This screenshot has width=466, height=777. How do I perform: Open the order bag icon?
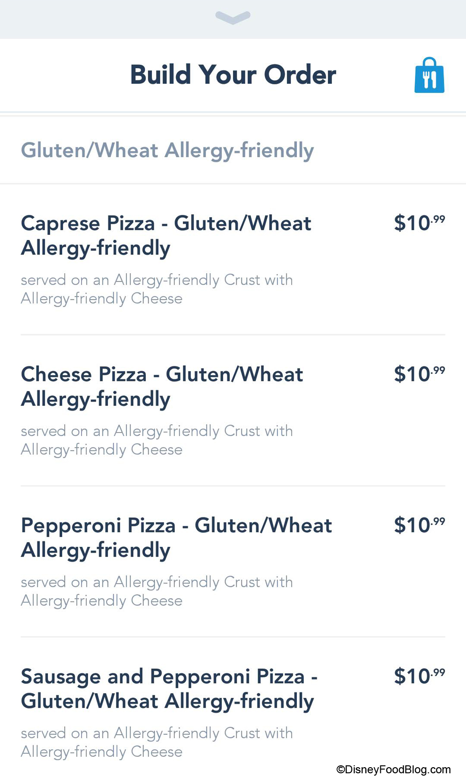point(429,76)
